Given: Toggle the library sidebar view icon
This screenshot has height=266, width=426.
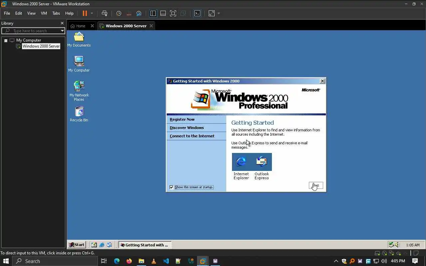Looking at the screenshot, I should 153,13.
